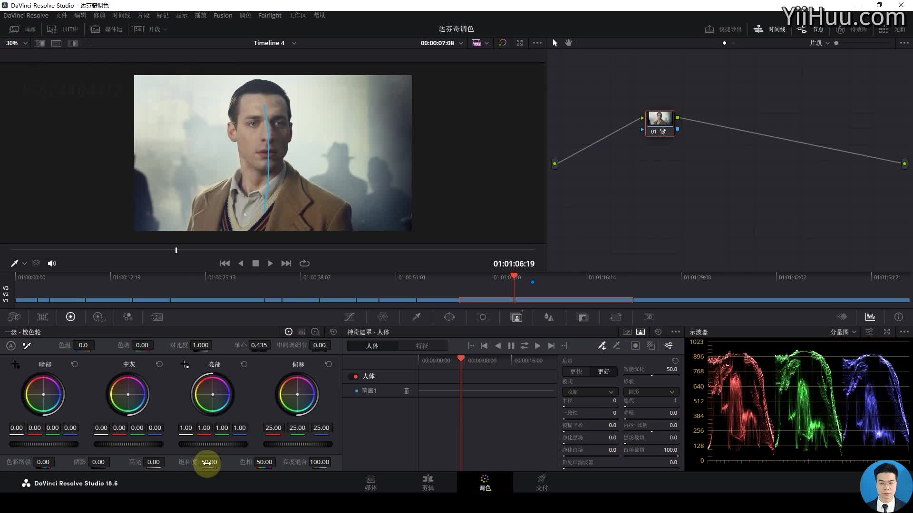Screen dimensions: 913x513
Task: Pick white balance with the eyedropper
Action: coord(27,346)
